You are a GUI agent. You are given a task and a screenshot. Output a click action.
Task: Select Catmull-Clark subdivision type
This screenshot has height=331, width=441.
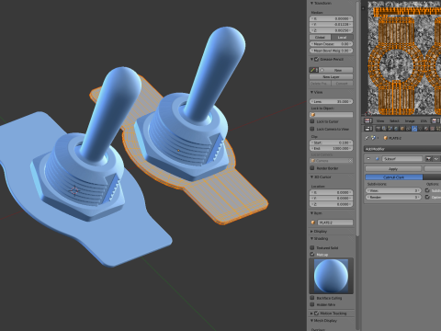coord(394,177)
